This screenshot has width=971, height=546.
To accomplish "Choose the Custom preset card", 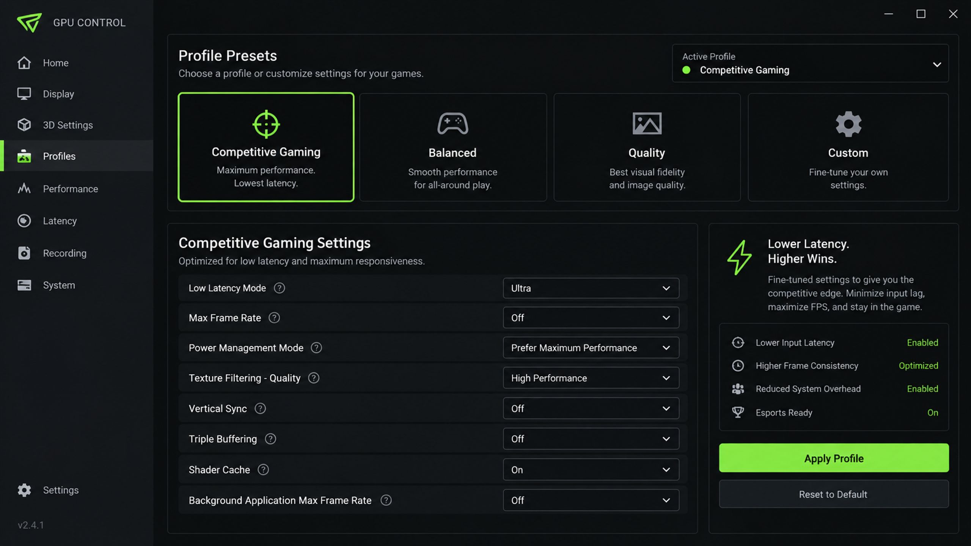I will (848, 147).
